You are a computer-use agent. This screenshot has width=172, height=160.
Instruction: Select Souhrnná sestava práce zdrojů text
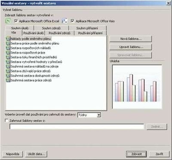coord(31,80)
